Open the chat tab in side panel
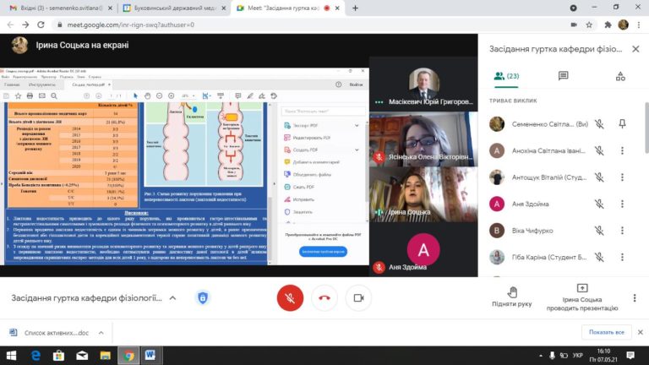Screen dimensions: 649x365 point(563,76)
